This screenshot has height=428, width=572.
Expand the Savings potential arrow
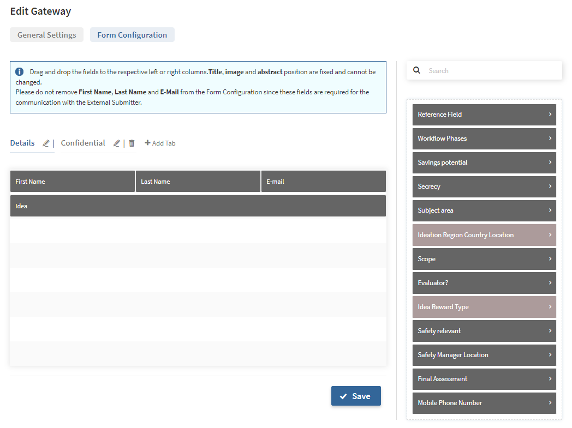tap(550, 162)
